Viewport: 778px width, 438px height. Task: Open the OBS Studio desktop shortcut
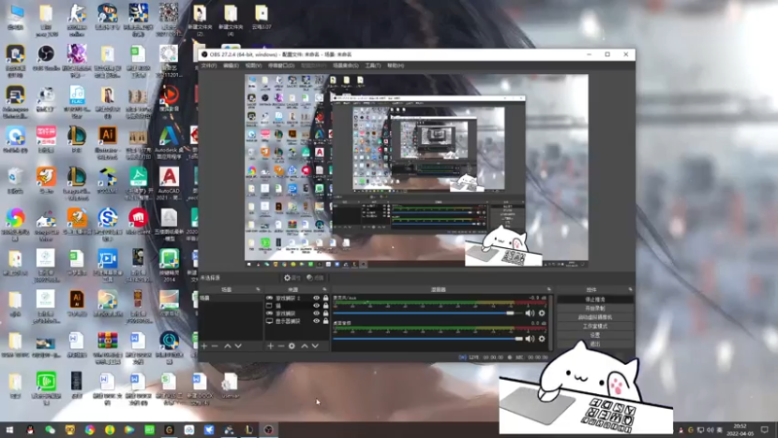tap(46, 57)
